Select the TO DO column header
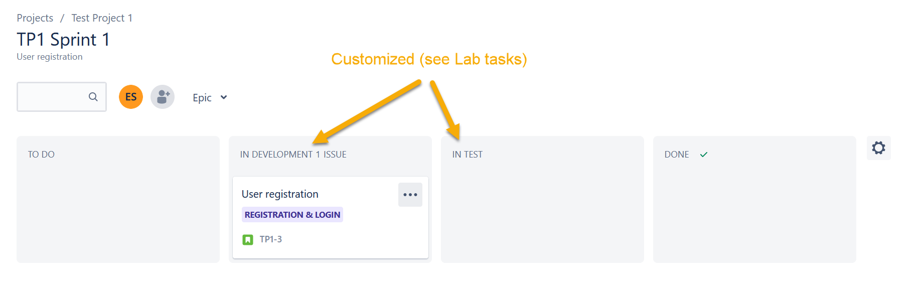918x287 pixels. click(41, 155)
